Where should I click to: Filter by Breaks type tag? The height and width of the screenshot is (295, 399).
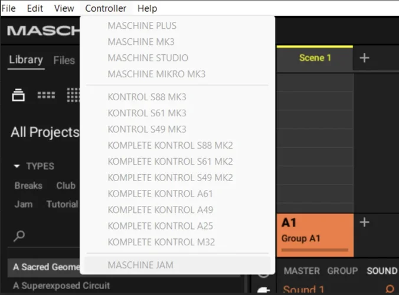[28, 186]
